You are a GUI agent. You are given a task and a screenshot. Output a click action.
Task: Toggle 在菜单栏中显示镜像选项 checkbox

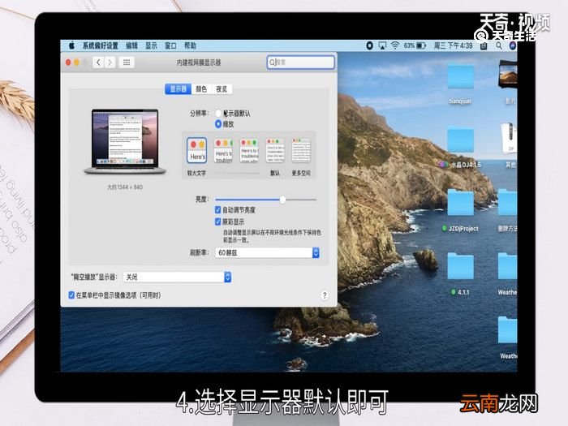pos(71,295)
